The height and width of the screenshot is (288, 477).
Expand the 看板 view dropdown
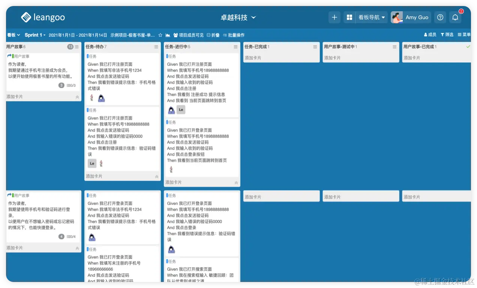(x=13, y=35)
